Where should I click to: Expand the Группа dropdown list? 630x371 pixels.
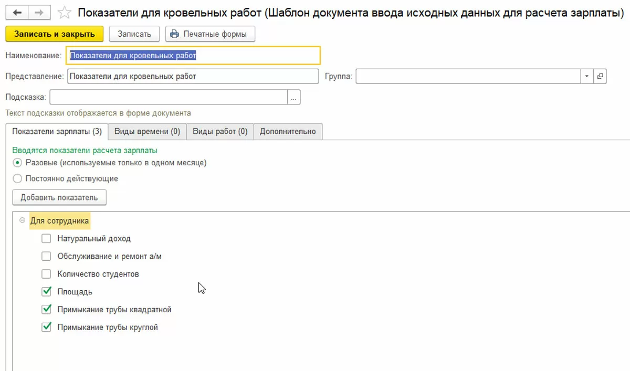586,77
